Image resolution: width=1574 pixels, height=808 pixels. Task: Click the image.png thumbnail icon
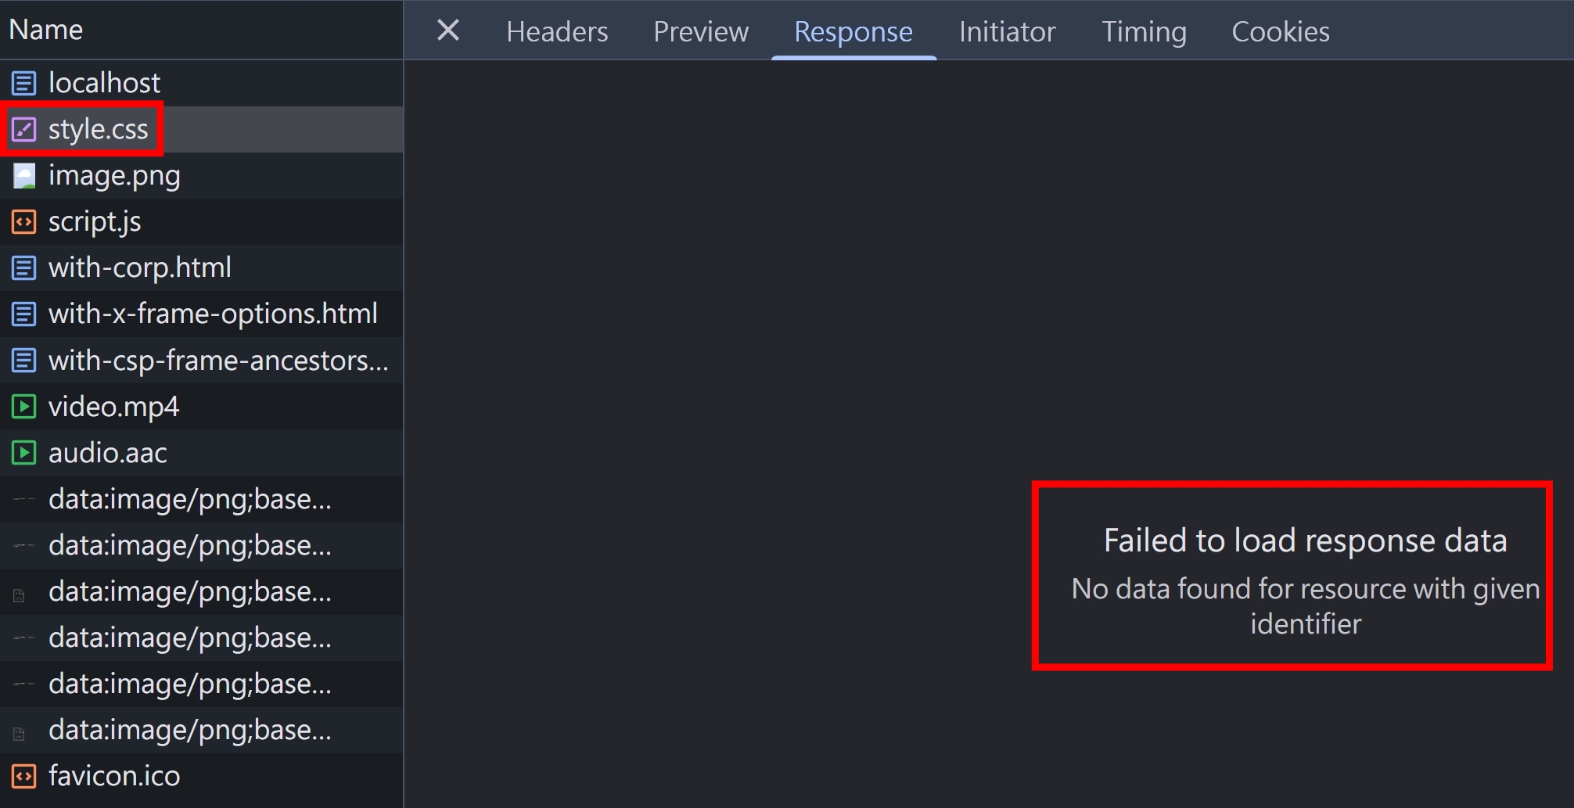pos(23,176)
